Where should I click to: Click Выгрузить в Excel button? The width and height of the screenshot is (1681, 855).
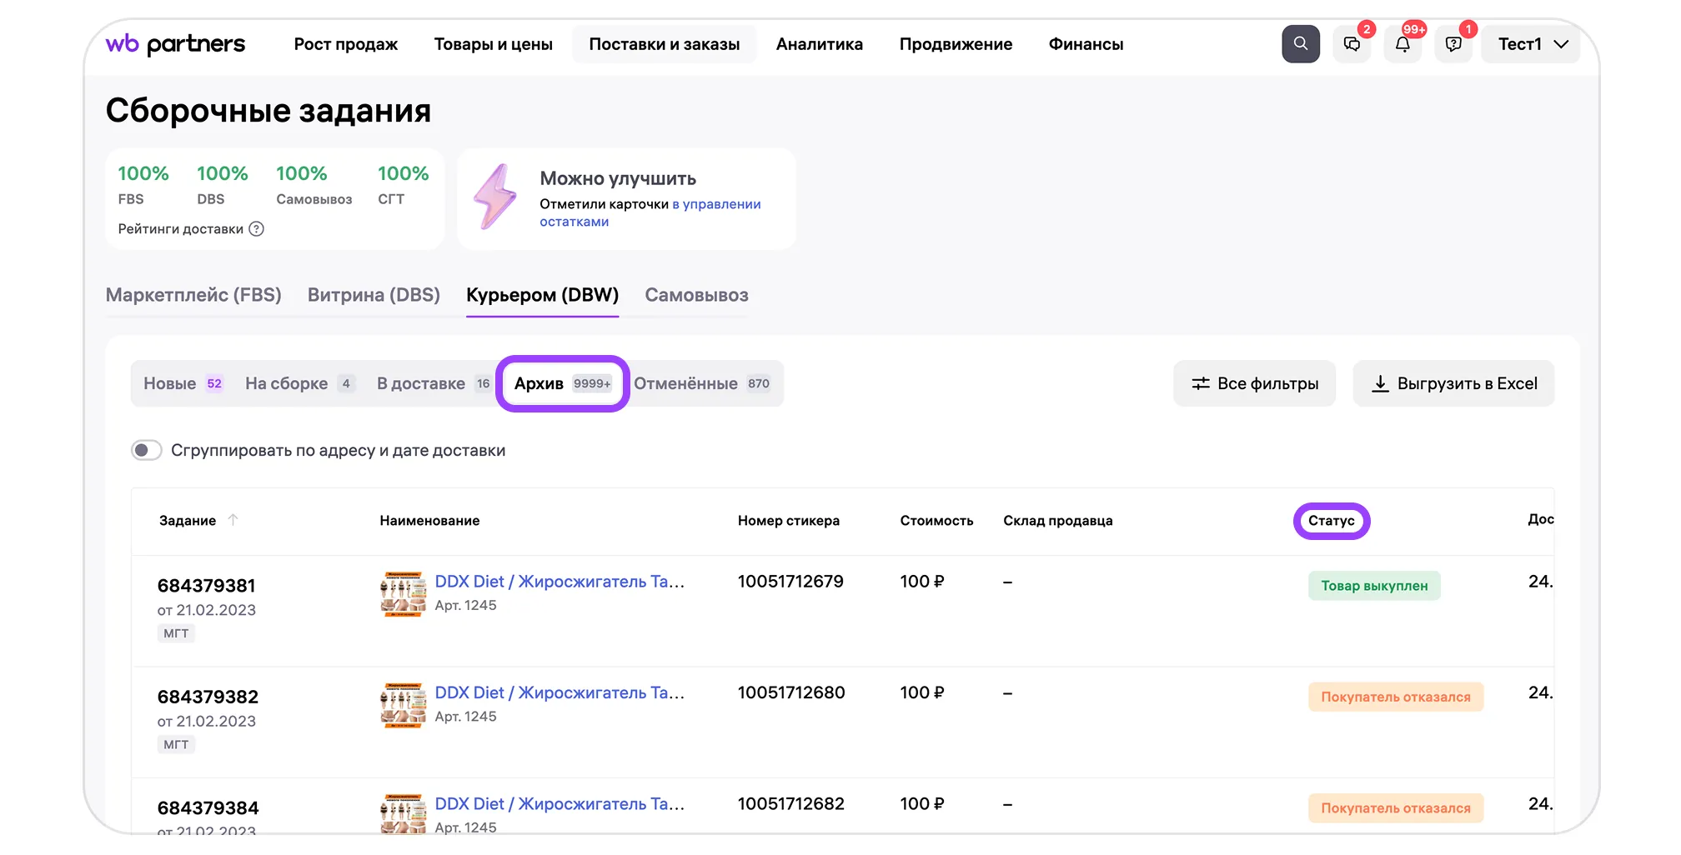[1453, 383]
